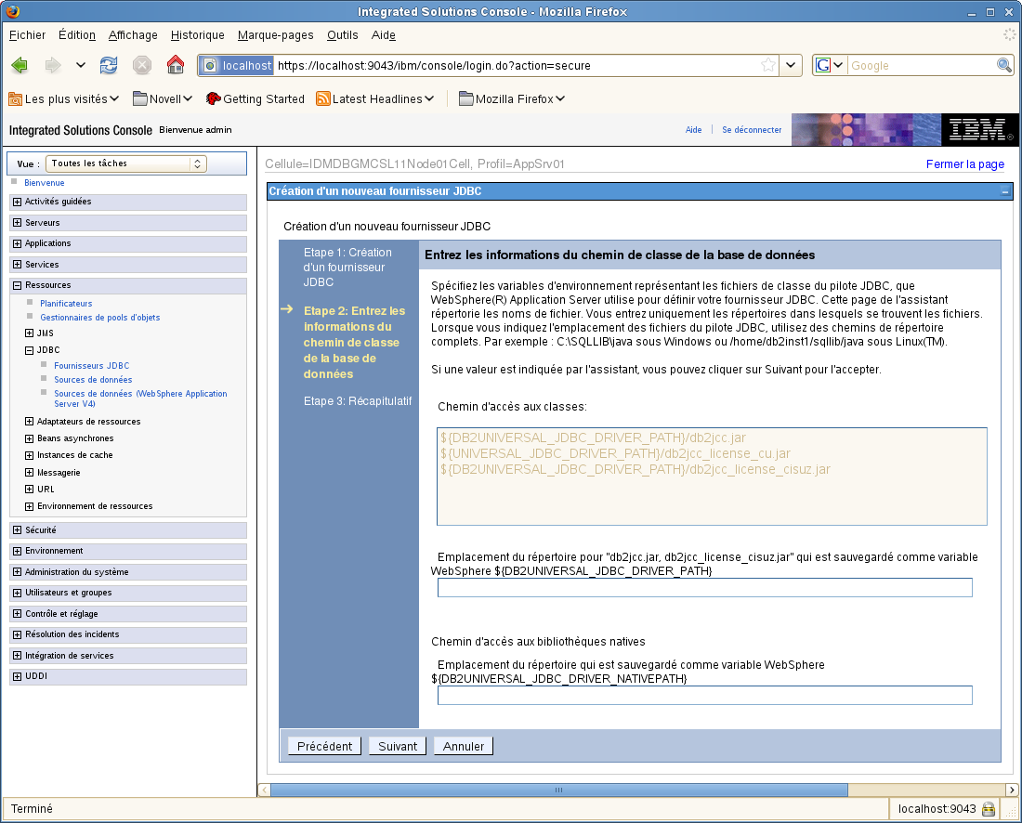Expand the Sécurité section
Screen dimensions: 1022x823
coord(17,530)
